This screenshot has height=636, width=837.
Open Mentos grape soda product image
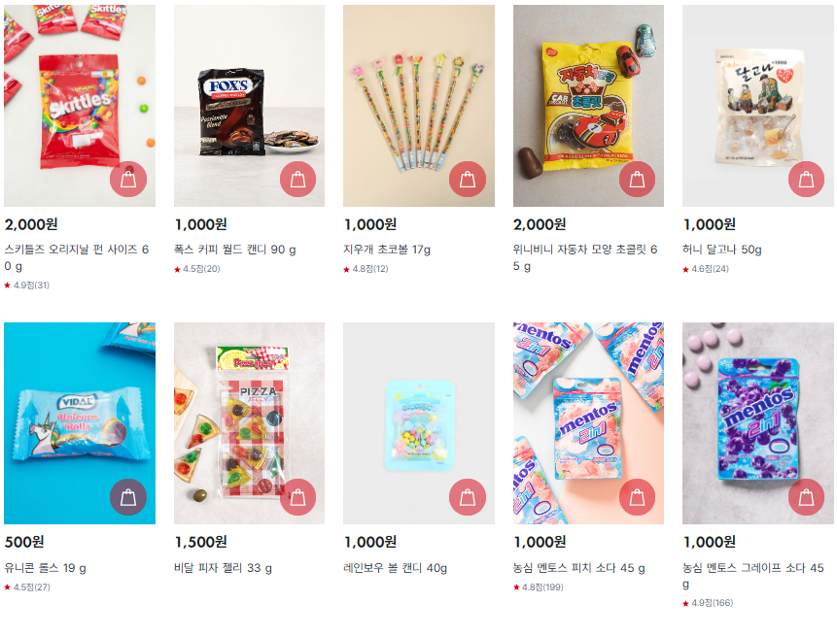tap(757, 422)
